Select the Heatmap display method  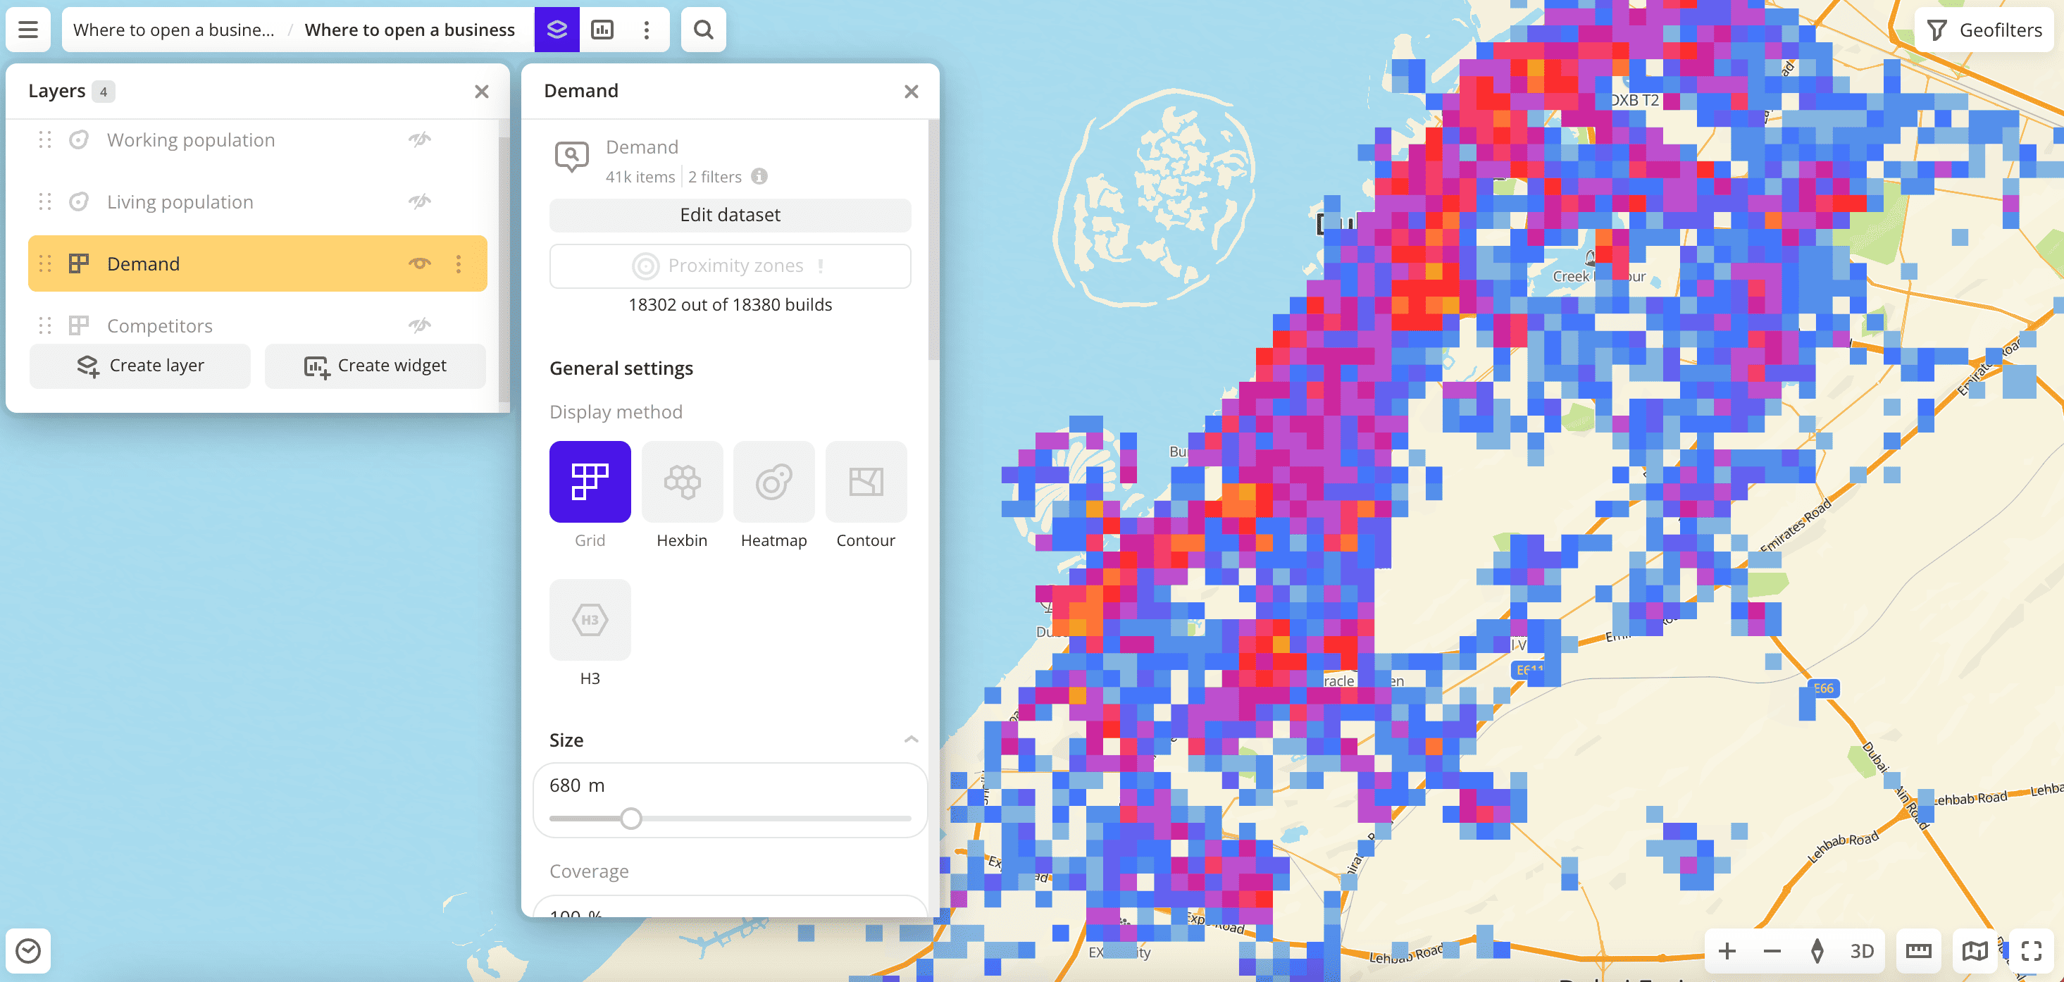773,481
